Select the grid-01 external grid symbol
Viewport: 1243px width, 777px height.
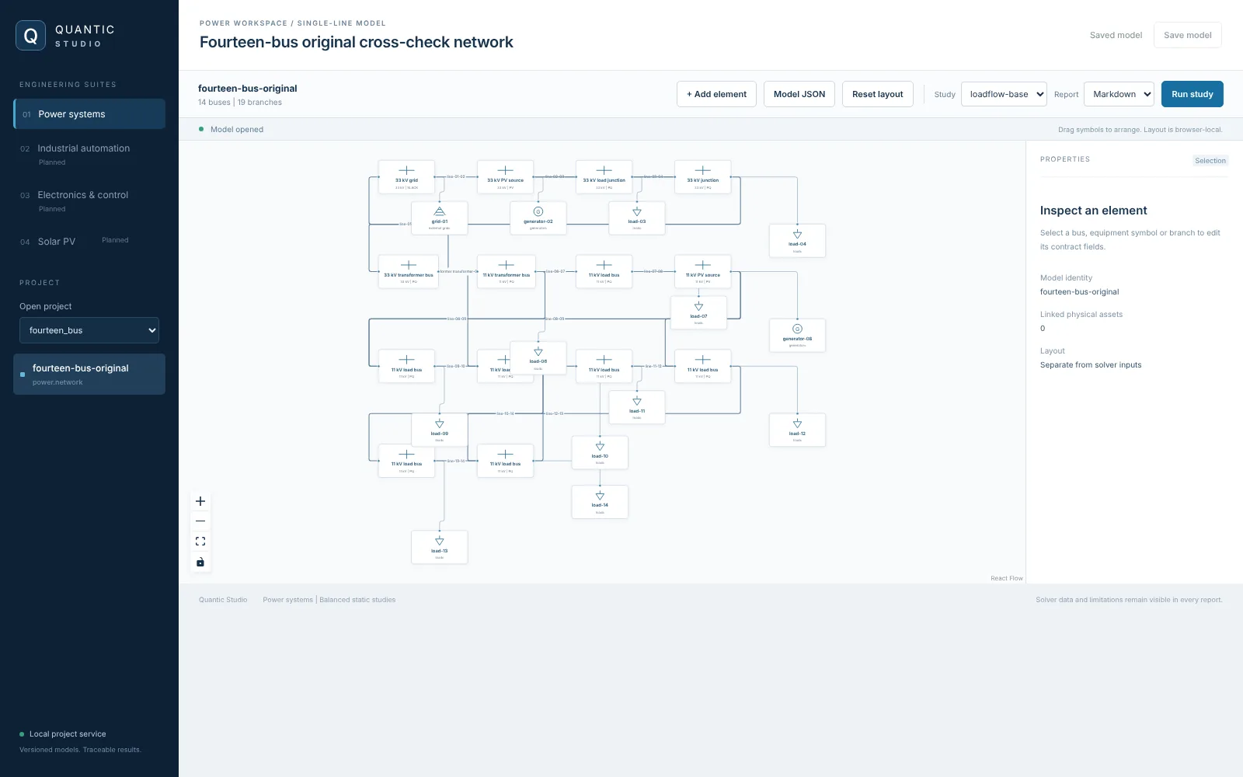[x=440, y=218]
